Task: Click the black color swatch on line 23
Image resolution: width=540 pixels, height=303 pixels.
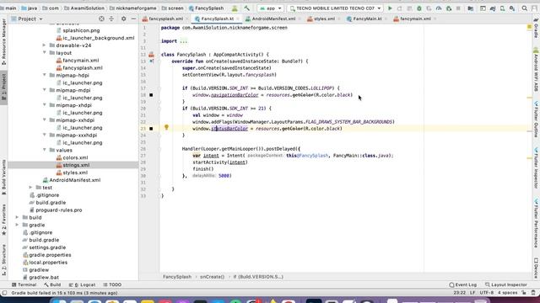Action: pos(151,129)
